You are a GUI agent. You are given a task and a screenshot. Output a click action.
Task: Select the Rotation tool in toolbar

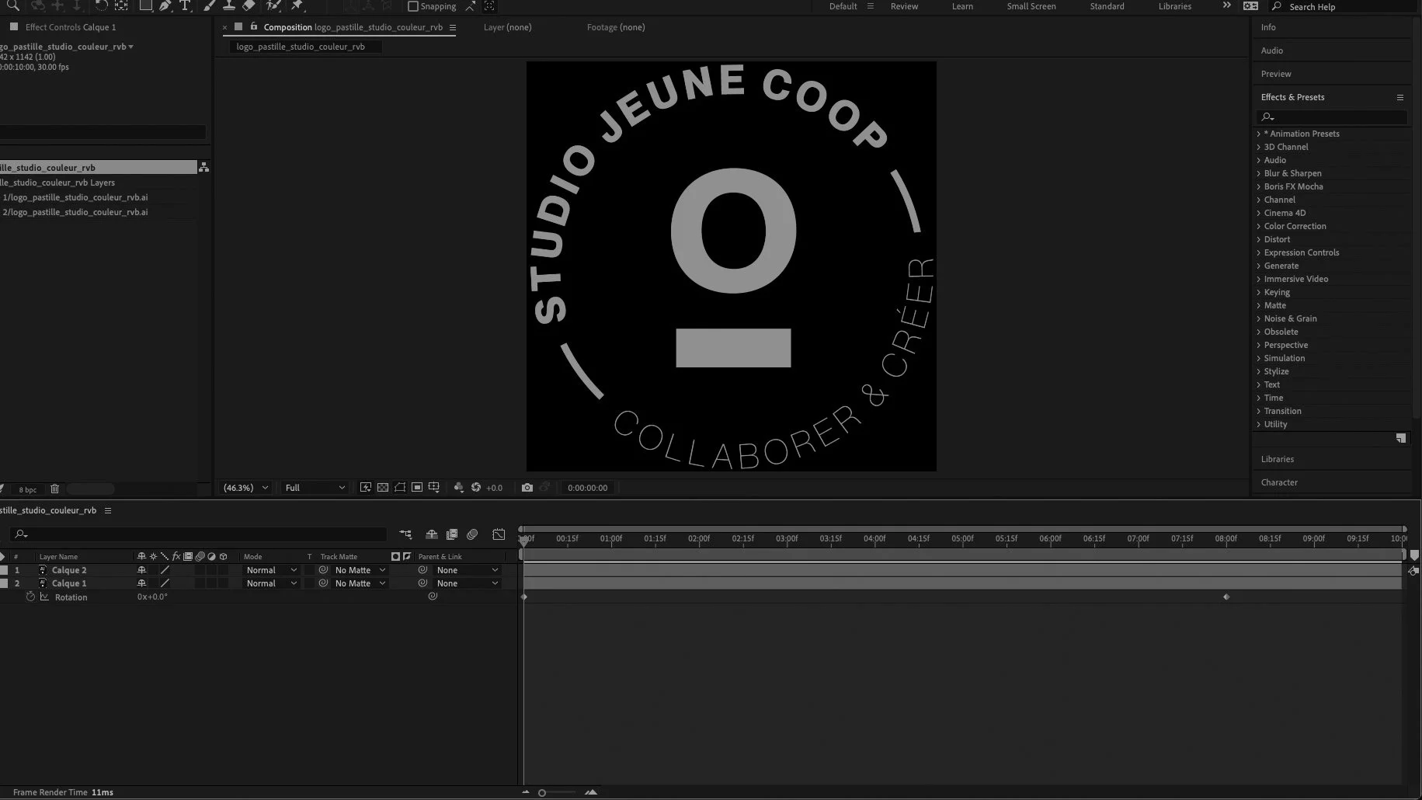tap(101, 5)
